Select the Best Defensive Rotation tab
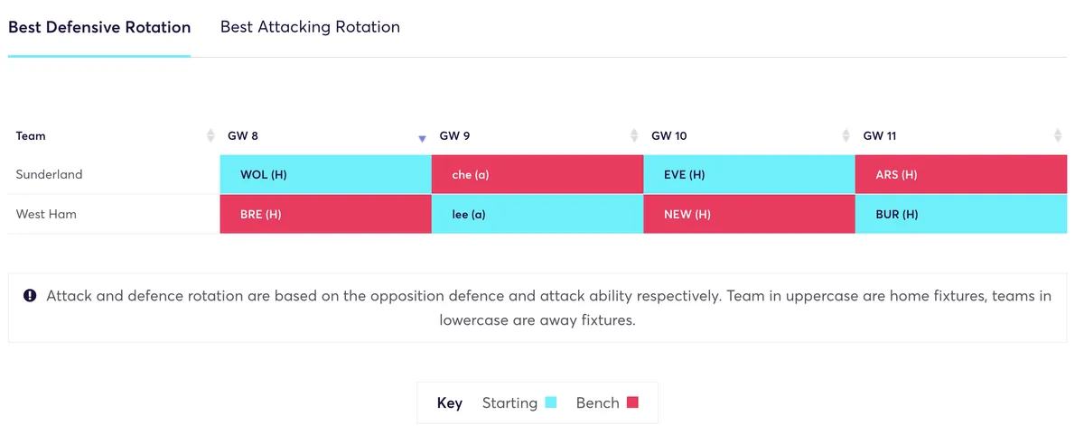This screenshot has height=434, width=1084. (x=99, y=27)
